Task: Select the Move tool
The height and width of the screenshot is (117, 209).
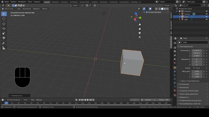Action: pos(4,24)
